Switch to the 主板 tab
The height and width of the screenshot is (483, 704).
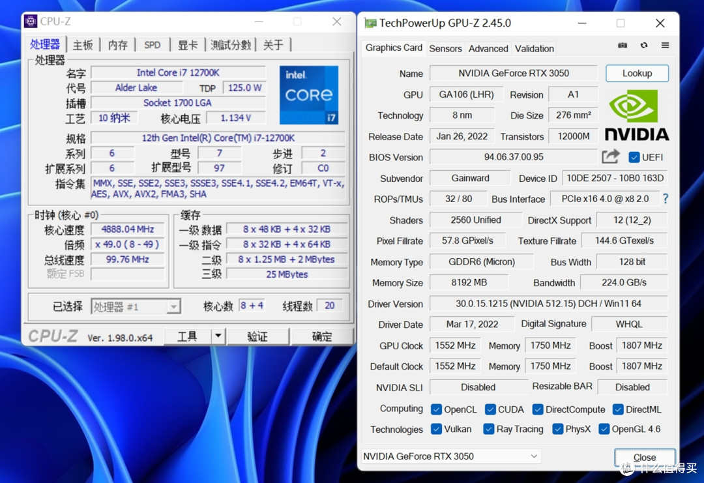tap(83, 45)
